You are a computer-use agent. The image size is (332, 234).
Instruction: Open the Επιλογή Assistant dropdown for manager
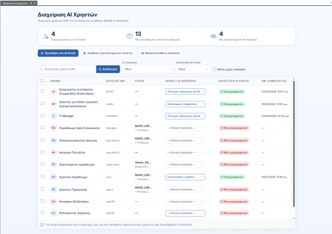(x=185, y=128)
